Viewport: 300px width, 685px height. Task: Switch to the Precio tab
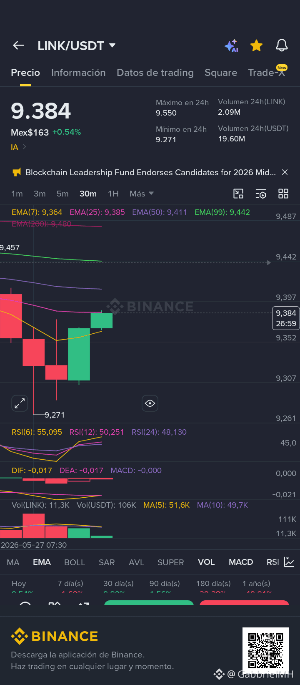click(25, 73)
